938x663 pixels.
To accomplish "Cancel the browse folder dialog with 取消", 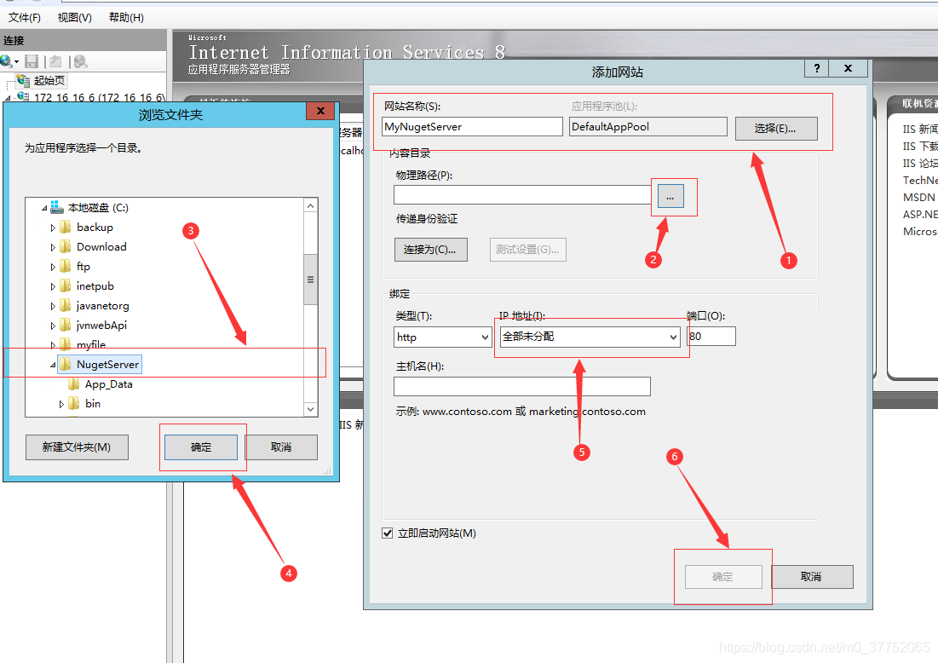I will [281, 447].
